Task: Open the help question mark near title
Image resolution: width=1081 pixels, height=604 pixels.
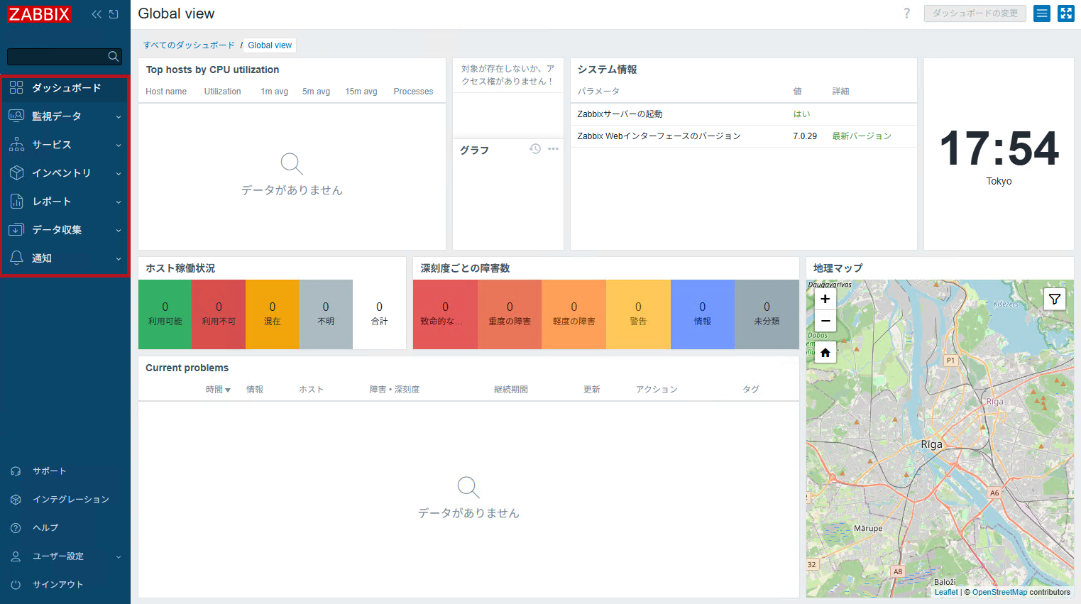Action: [x=906, y=13]
